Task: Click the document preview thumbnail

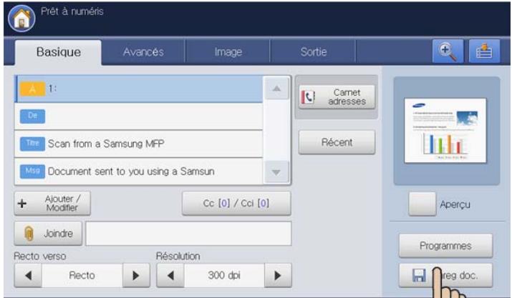Action: 445,130
